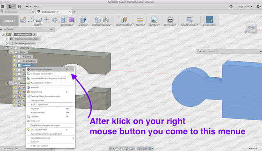The height and width of the screenshot is (151, 262).
Task: Expand the Ursprung folder
Action: [7, 48]
